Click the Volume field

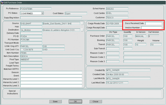(x=156, y=44)
